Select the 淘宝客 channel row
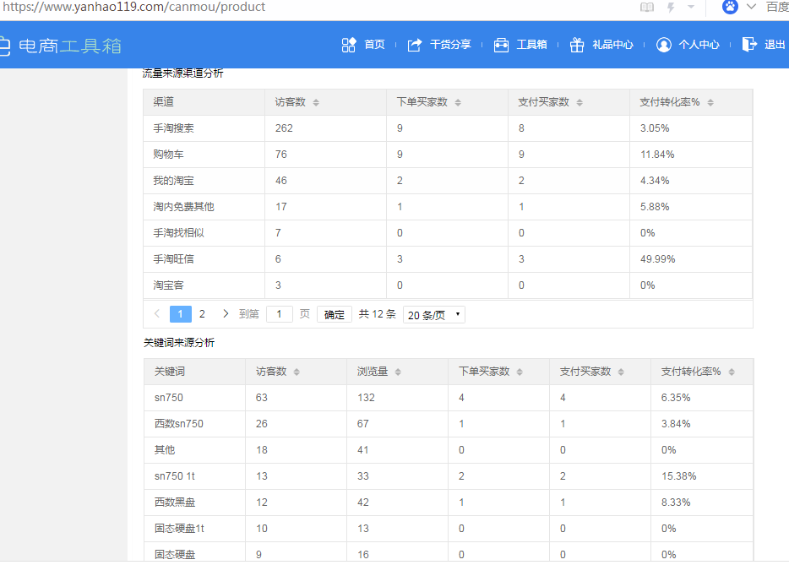Image resolution: width=789 pixels, height=565 pixels. [x=448, y=285]
